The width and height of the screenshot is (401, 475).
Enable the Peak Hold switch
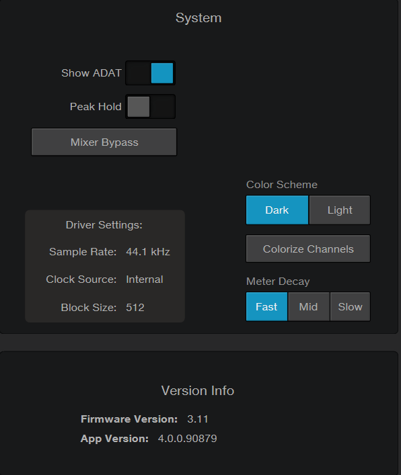[151, 107]
